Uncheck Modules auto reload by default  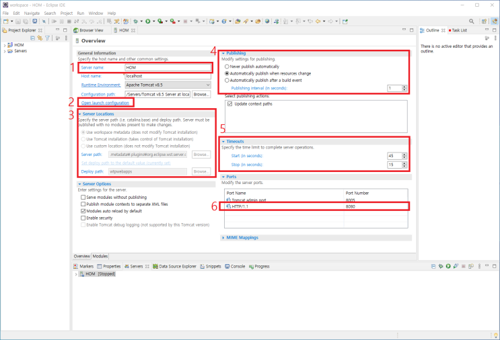(x=83, y=211)
